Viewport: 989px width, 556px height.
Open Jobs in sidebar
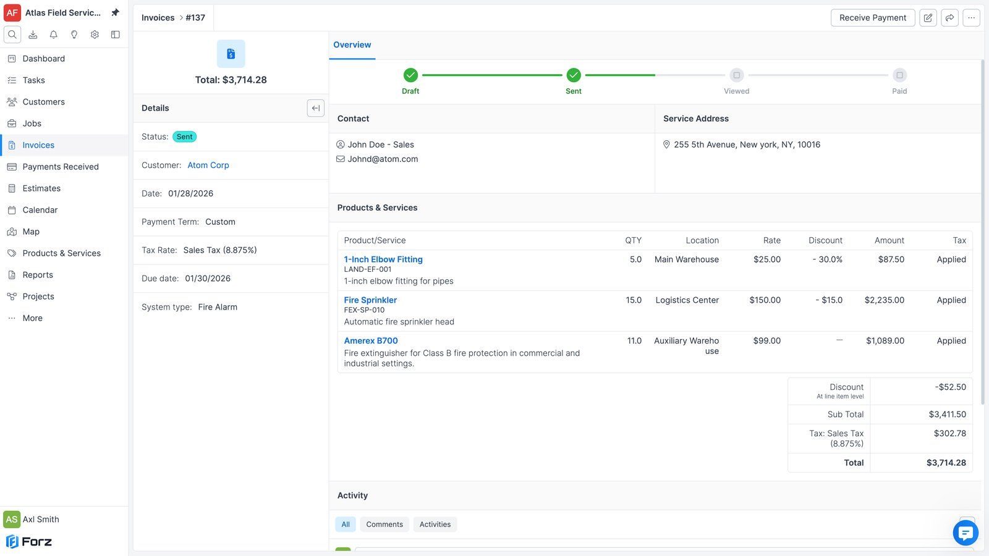click(64, 124)
